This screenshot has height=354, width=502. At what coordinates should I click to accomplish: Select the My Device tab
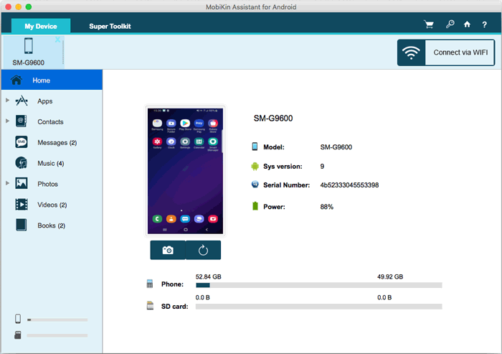pyautogui.click(x=40, y=27)
